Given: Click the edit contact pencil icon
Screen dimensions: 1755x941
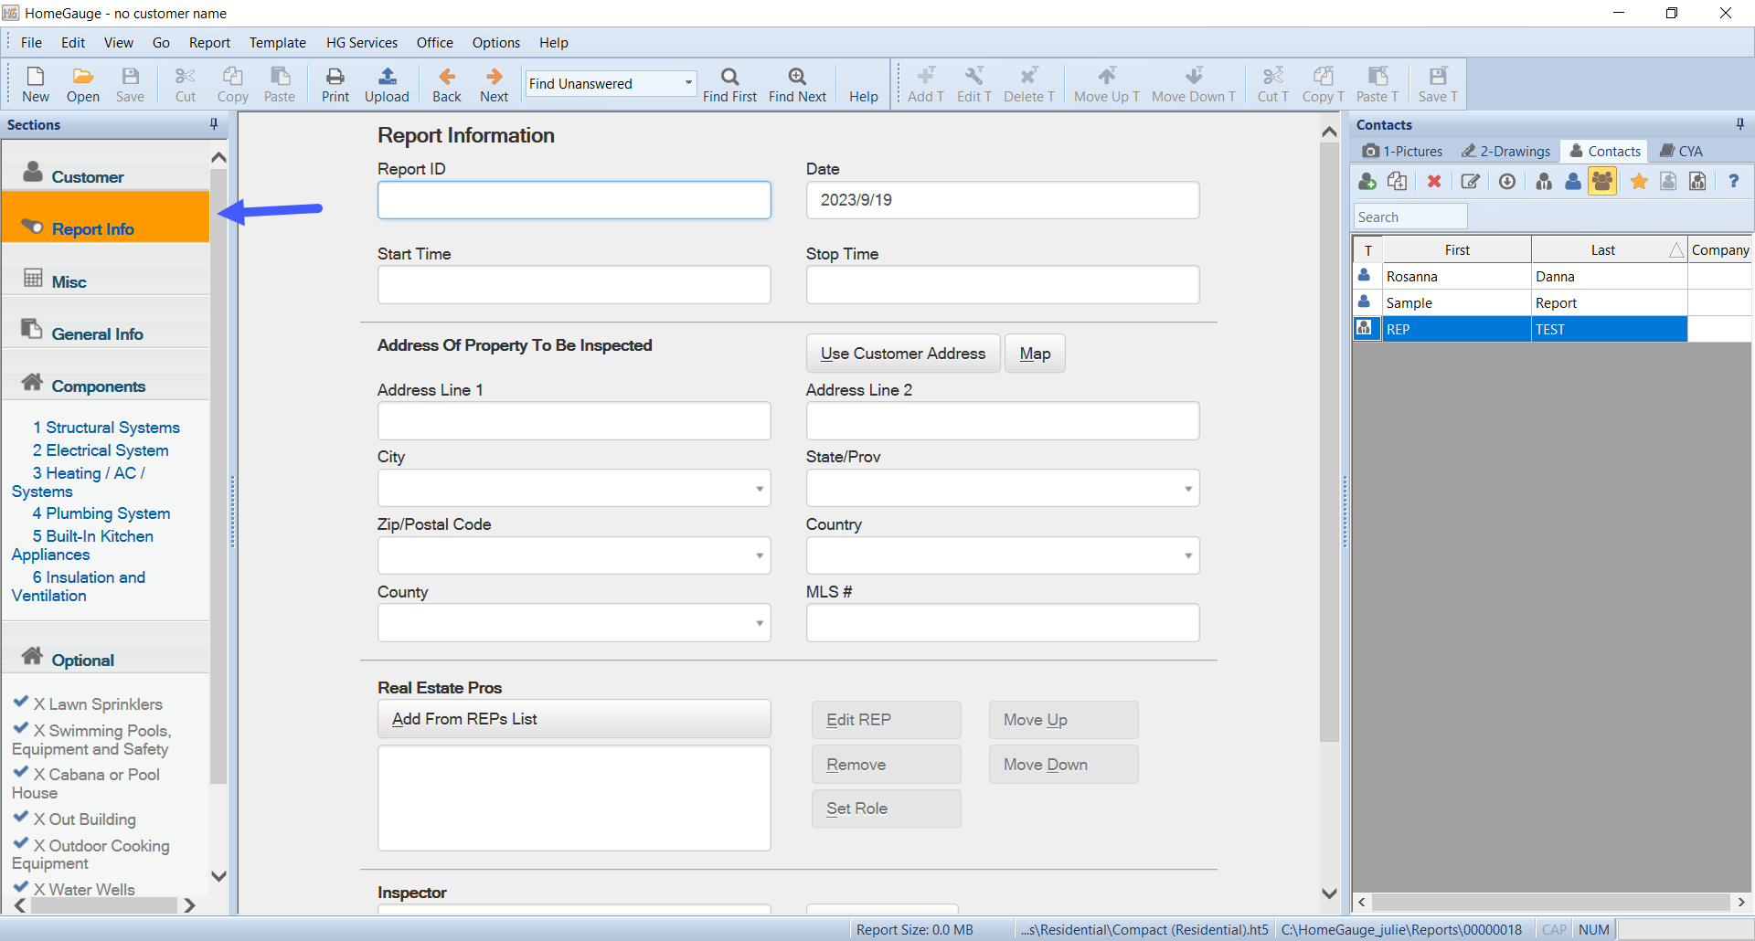Looking at the screenshot, I should point(1470,182).
